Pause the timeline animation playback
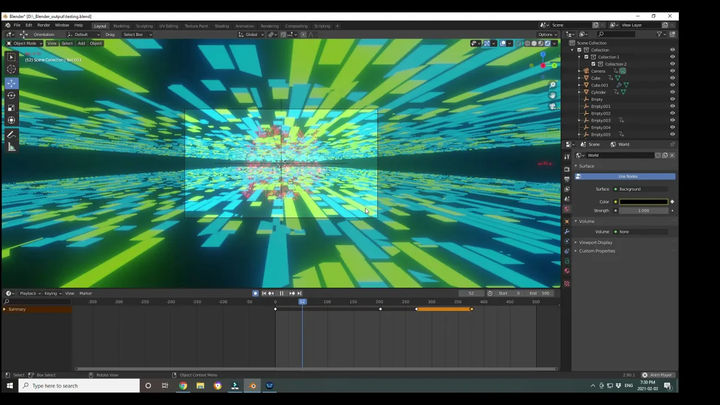Screen dimensions: 720x405 pyautogui.click(x=281, y=293)
